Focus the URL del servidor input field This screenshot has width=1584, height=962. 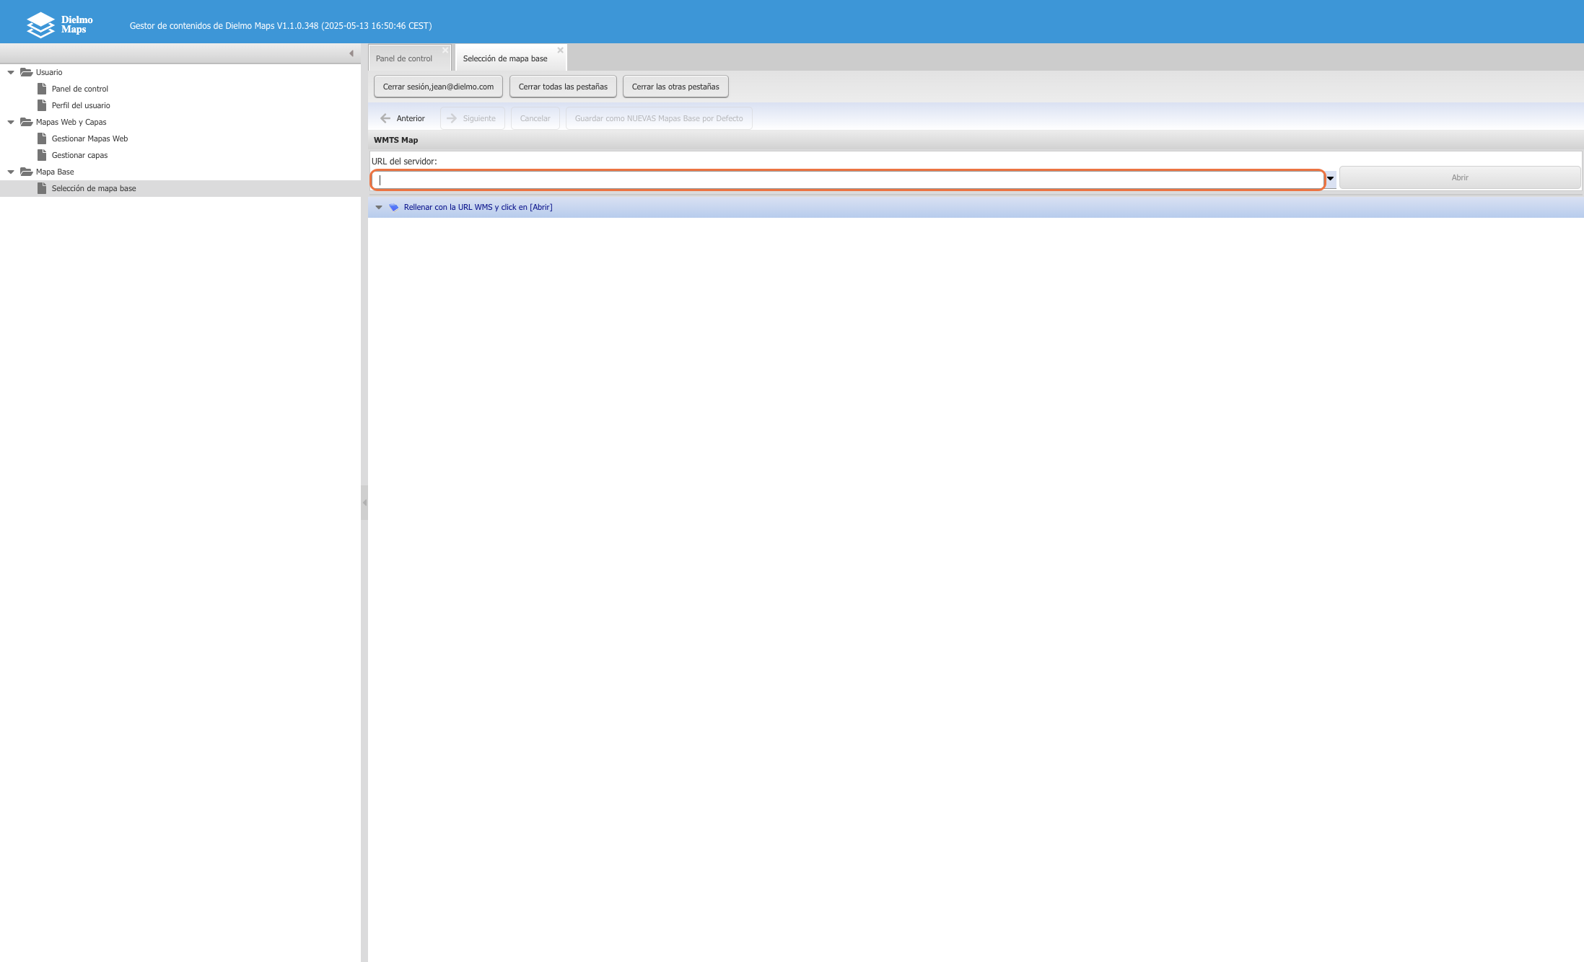(848, 180)
